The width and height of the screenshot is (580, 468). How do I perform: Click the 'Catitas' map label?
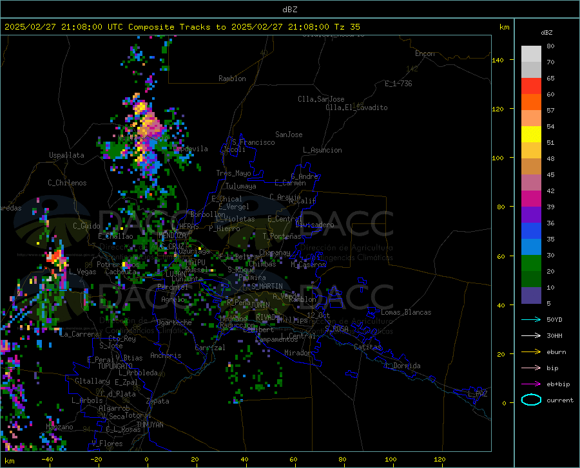click(x=368, y=347)
